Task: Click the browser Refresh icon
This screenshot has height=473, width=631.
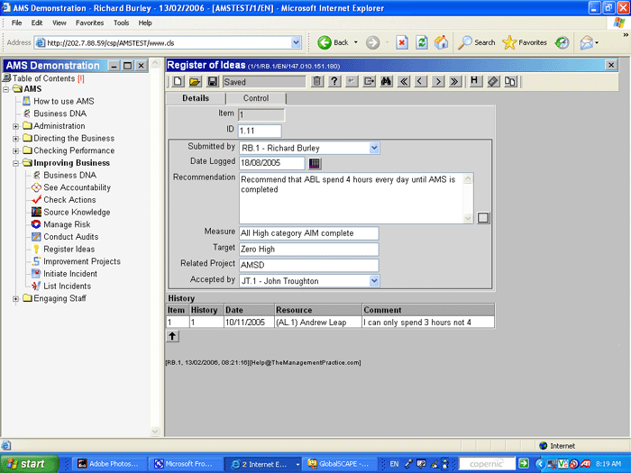Action: pyautogui.click(x=421, y=42)
